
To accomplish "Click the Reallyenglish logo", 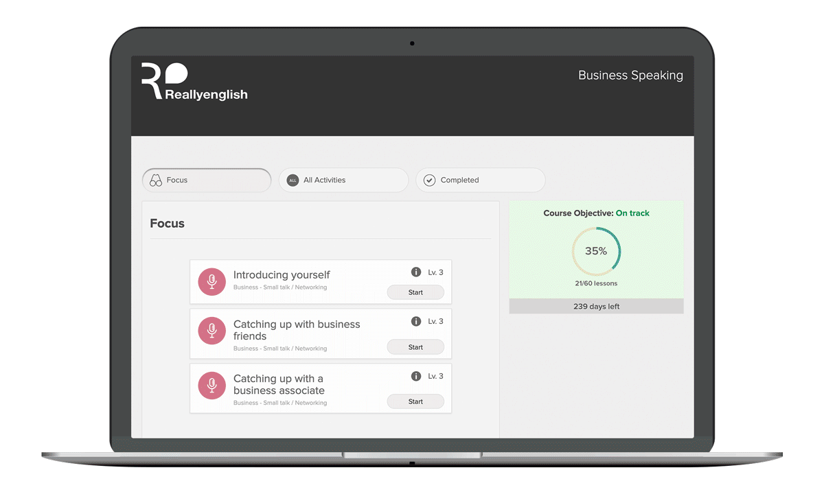I will pos(194,82).
